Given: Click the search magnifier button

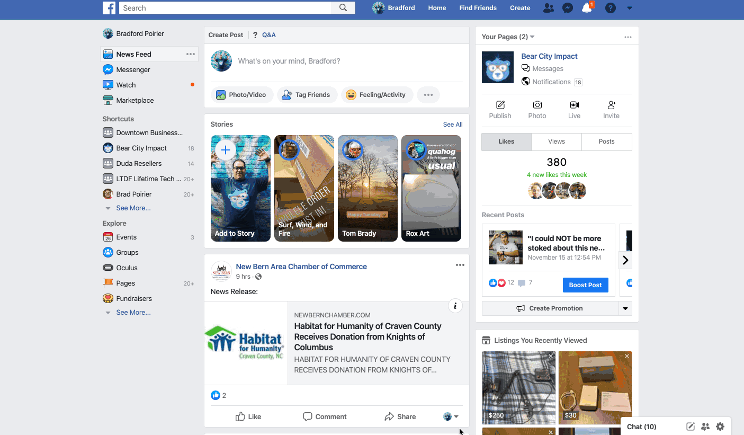Looking at the screenshot, I should point(343,8).
